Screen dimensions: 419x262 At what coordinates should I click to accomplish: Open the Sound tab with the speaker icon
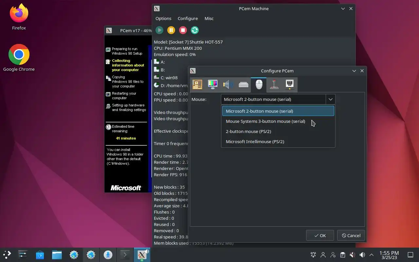point(228,84)
